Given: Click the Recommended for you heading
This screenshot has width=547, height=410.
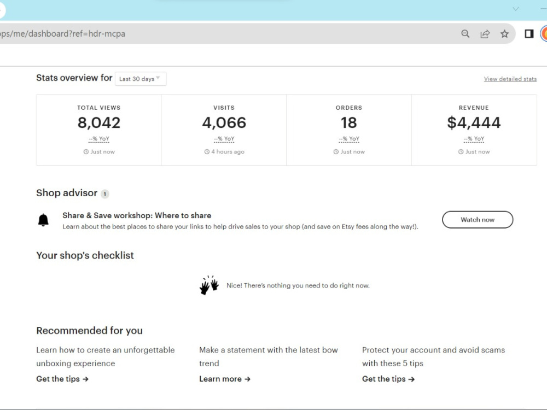Looking at the screenshot, I should (x=89, y=331).
